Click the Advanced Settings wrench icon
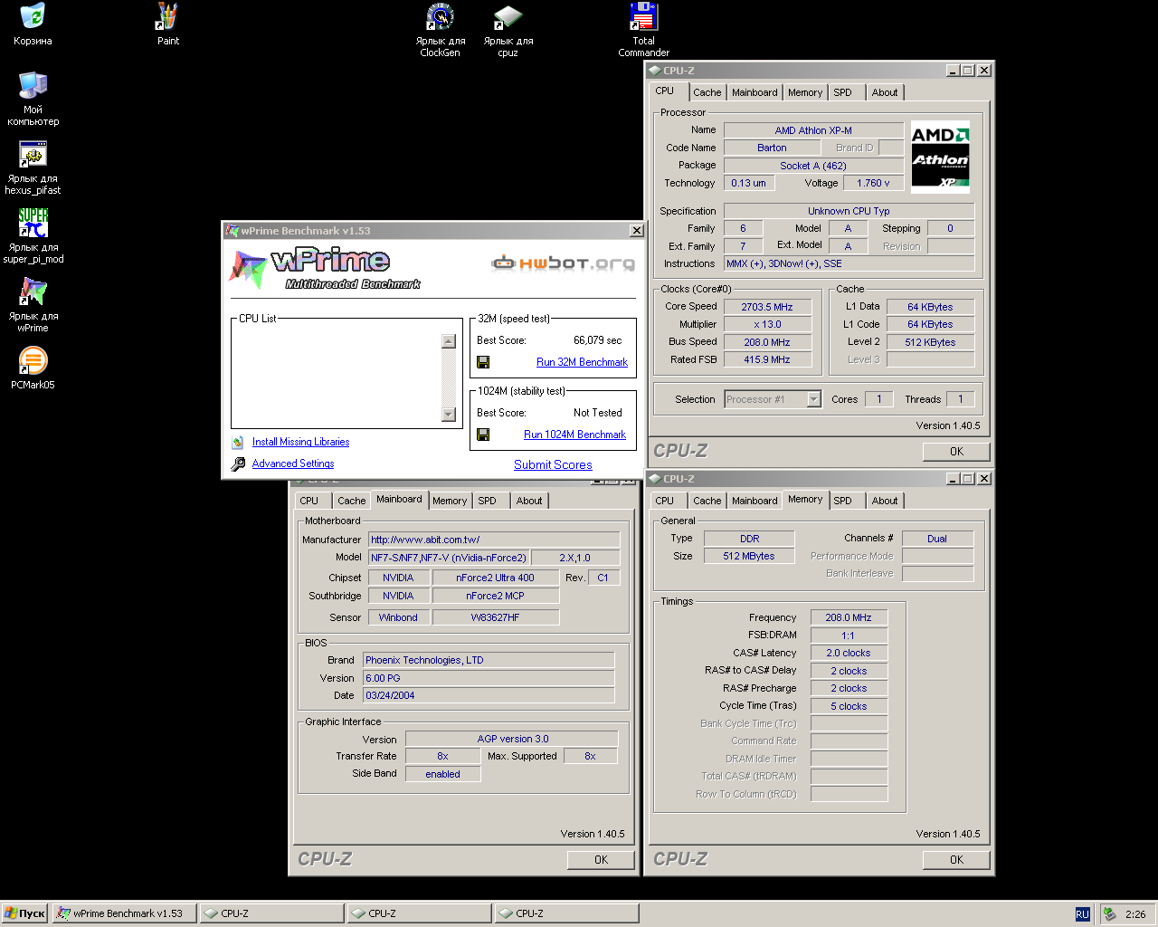 point(238,463)
